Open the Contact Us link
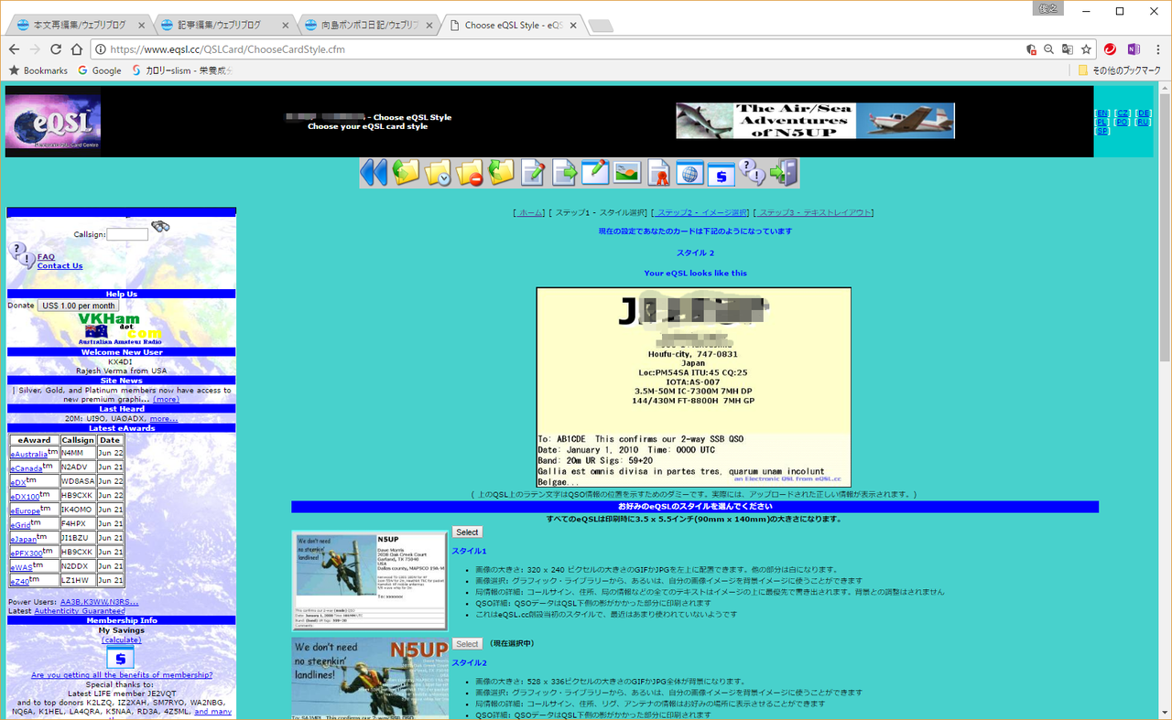Image resolution: width=1172 pixels, height=720 pixels. pyautogui.click(x=60, y=266)
